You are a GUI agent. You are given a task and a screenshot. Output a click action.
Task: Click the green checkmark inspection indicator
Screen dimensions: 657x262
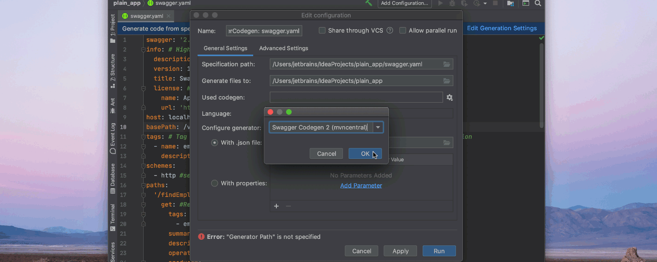(x=542, y=38)
